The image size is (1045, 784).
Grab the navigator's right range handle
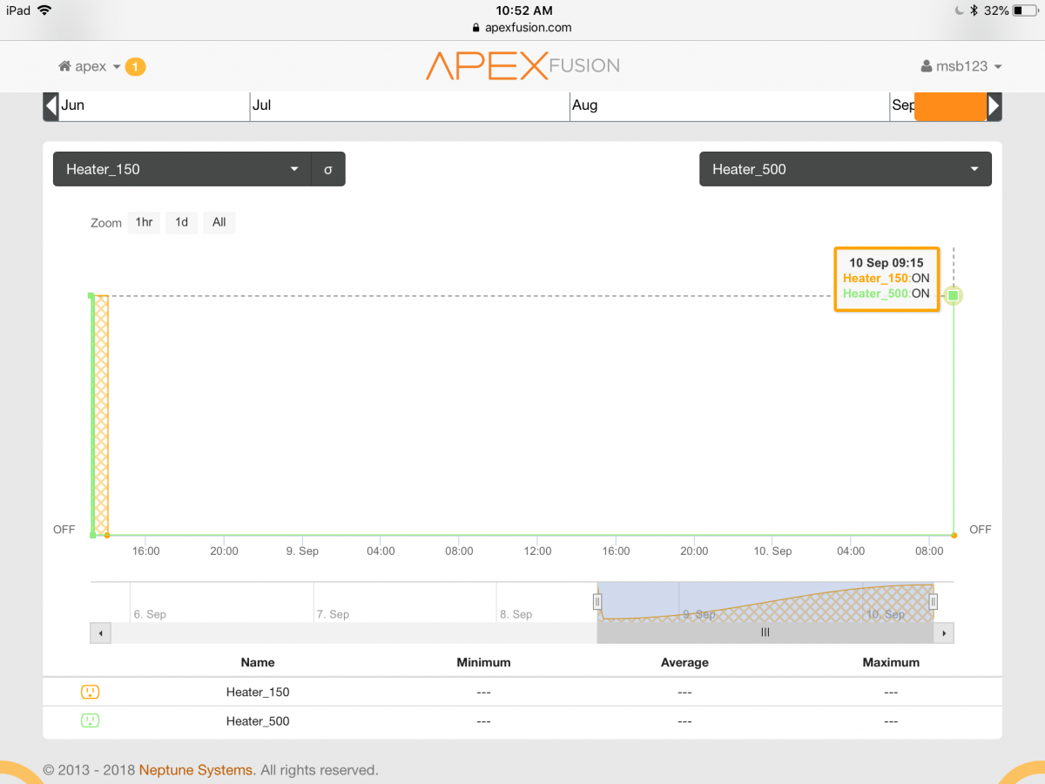[933, 601]
